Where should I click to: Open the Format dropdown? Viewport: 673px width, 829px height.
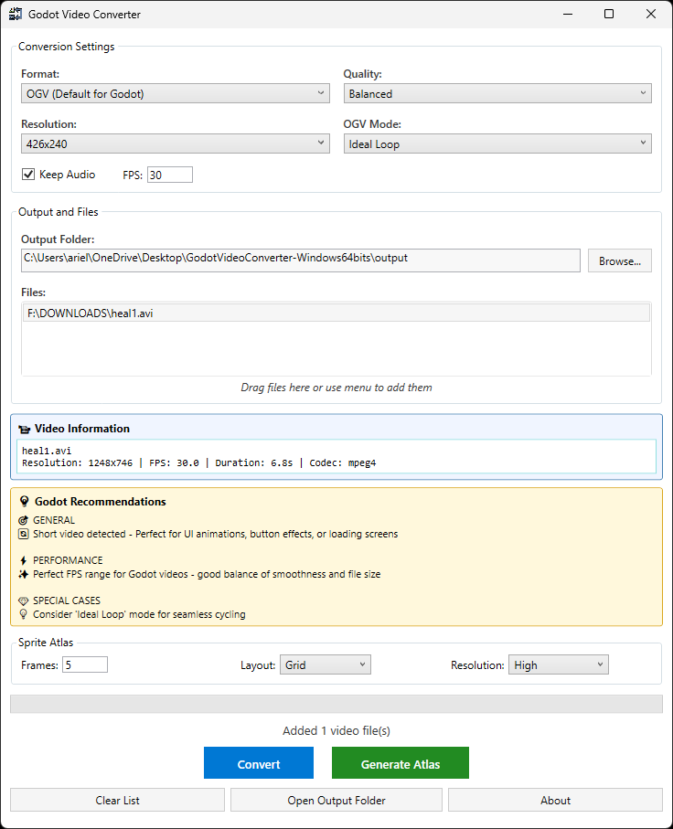[x=175, y=93]
